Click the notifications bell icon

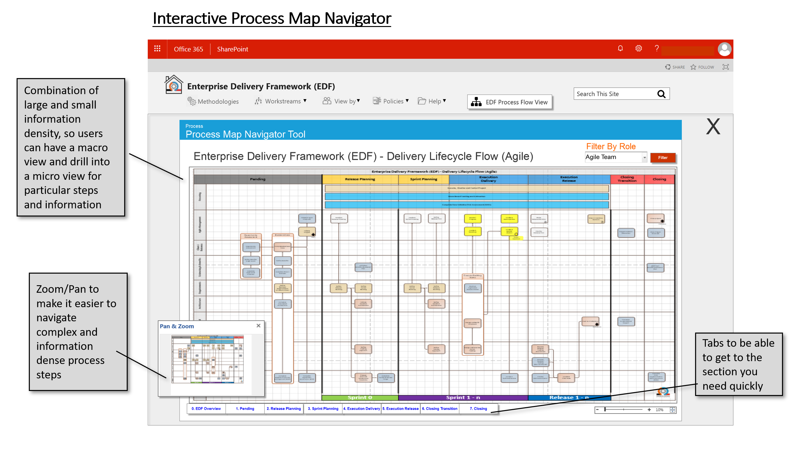(x=620, y=48)
